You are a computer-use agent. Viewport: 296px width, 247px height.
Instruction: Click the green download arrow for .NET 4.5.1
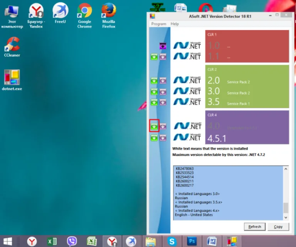point(154,138)
